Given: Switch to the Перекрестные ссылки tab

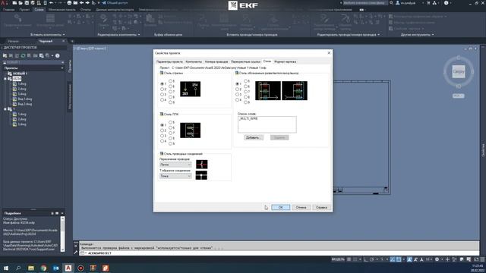Looking at the screenshot, I should [x=245, y=61].
